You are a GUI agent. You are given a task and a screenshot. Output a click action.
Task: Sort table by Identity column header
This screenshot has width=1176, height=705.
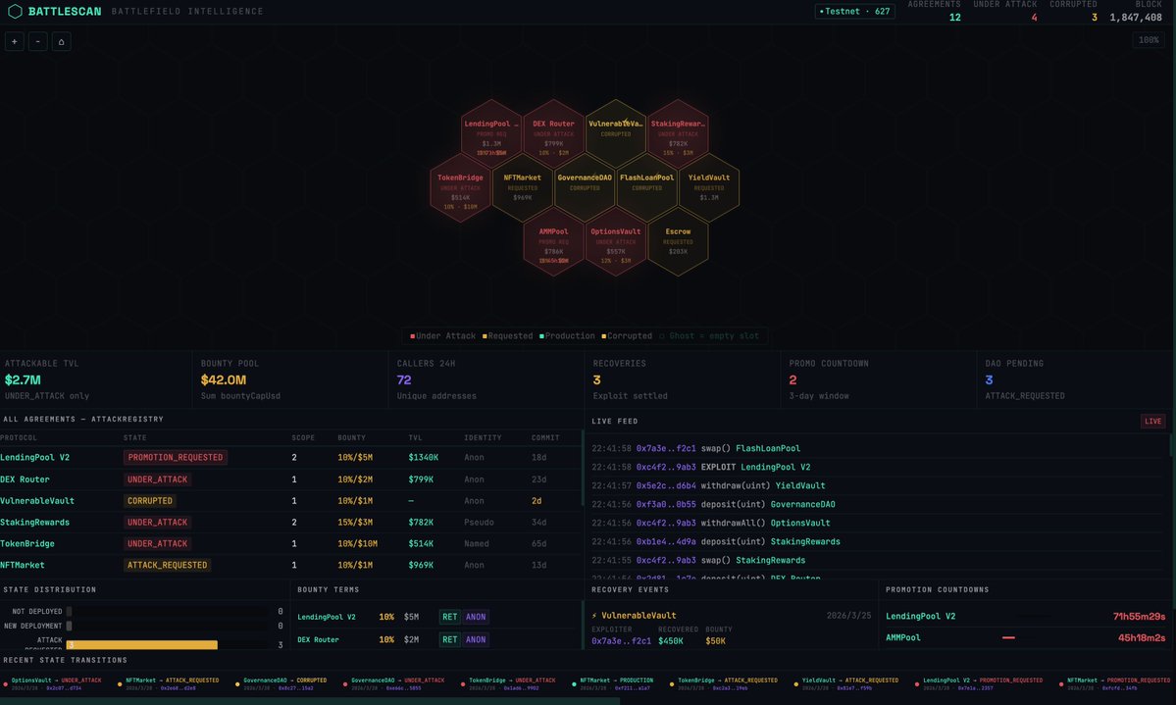[483, 438]
